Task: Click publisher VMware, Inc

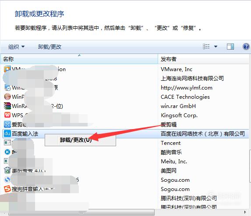Action: click(x=177, y=69)
